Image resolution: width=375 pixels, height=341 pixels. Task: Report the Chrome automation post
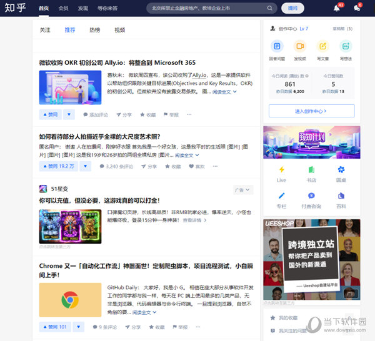pyautogui.click(x=180, y=327)
